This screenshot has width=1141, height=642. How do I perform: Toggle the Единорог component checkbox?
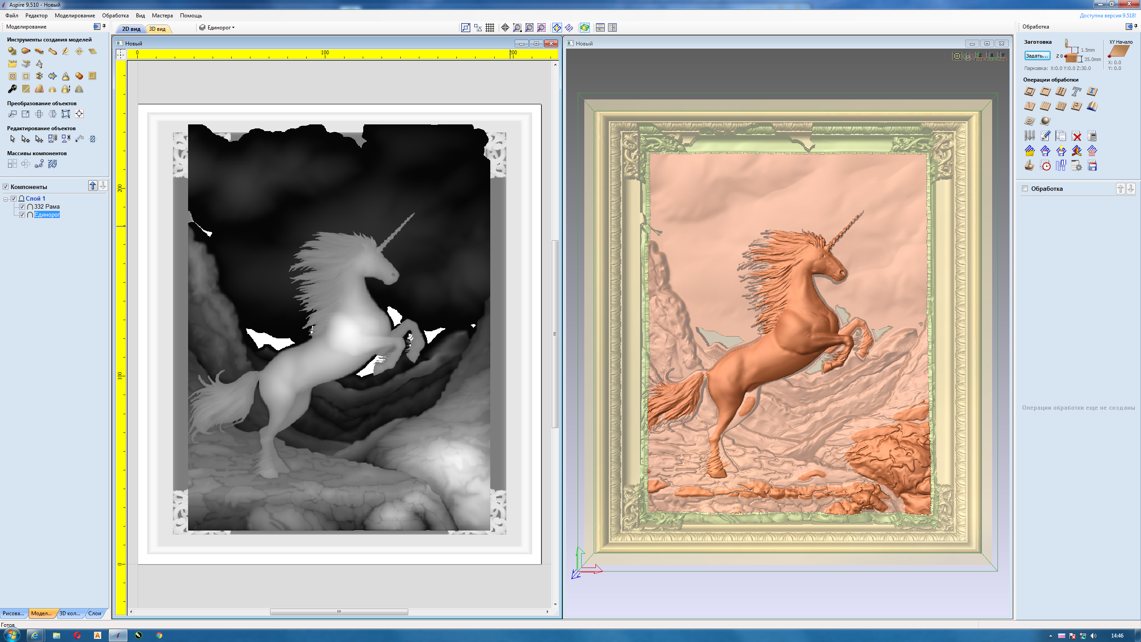click(22, 215)
